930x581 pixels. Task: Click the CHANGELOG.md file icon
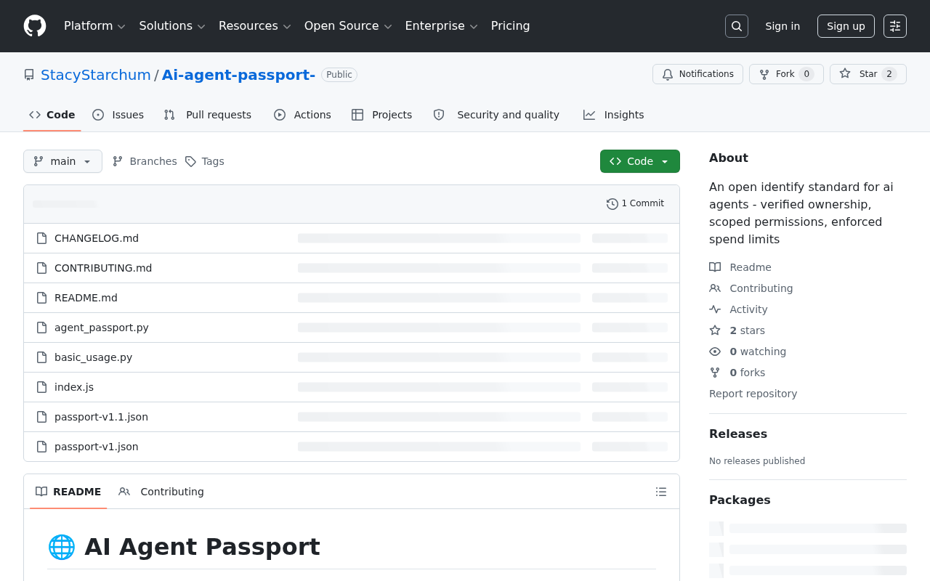(42, 238)
